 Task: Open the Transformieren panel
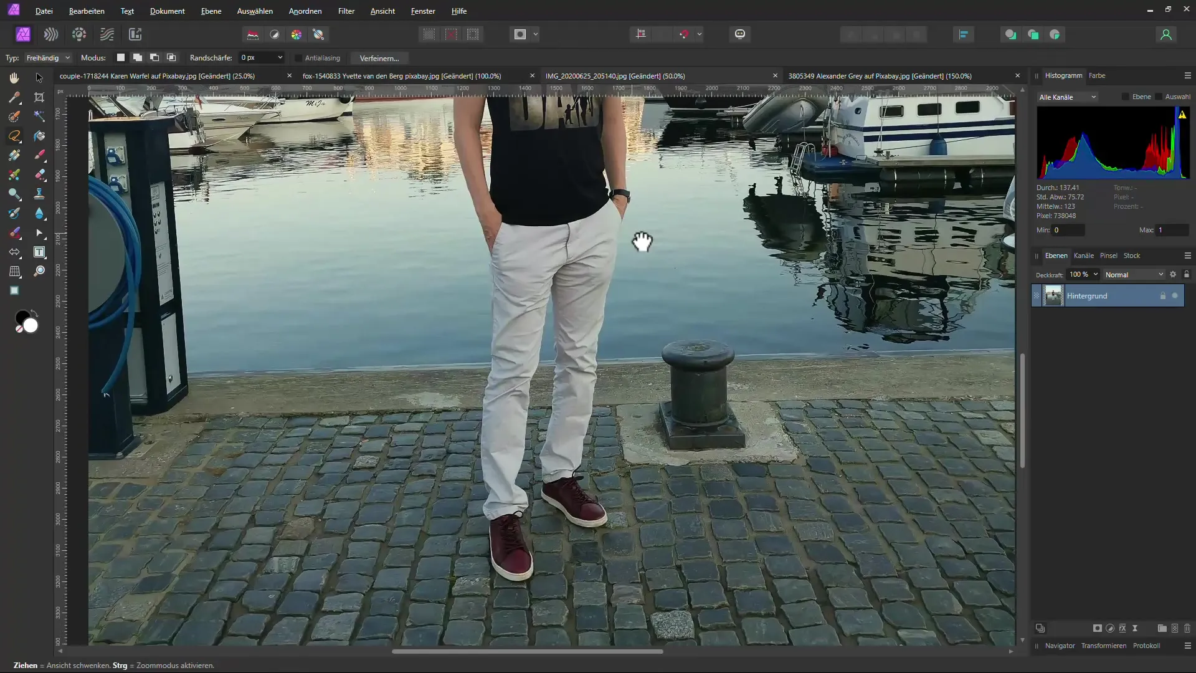(1103, 646)
